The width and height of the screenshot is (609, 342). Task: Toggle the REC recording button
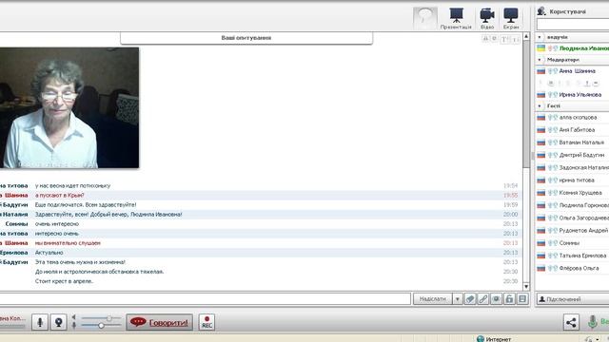206,322
